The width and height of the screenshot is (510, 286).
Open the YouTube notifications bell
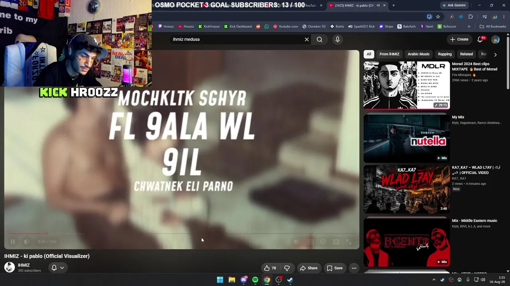pyautogui.click(x=480, y=39)
